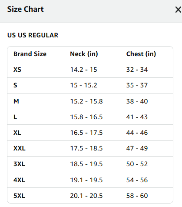Click the Neck (in) column header
Viewport: 182px width, 207px height.
tap(84, 54)
